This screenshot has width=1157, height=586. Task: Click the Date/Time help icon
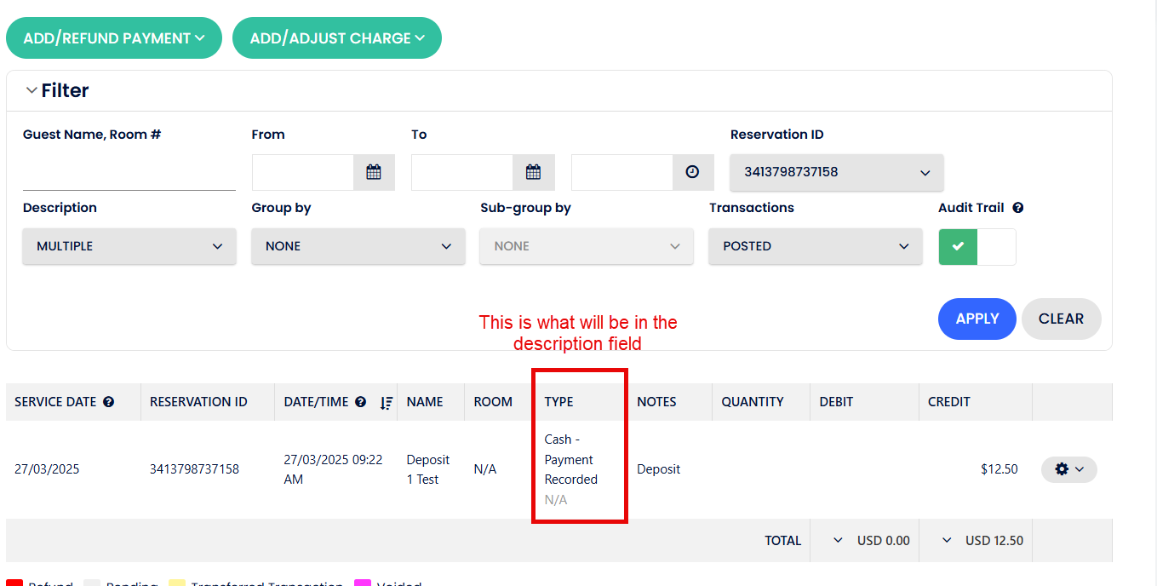click(361, 402)
